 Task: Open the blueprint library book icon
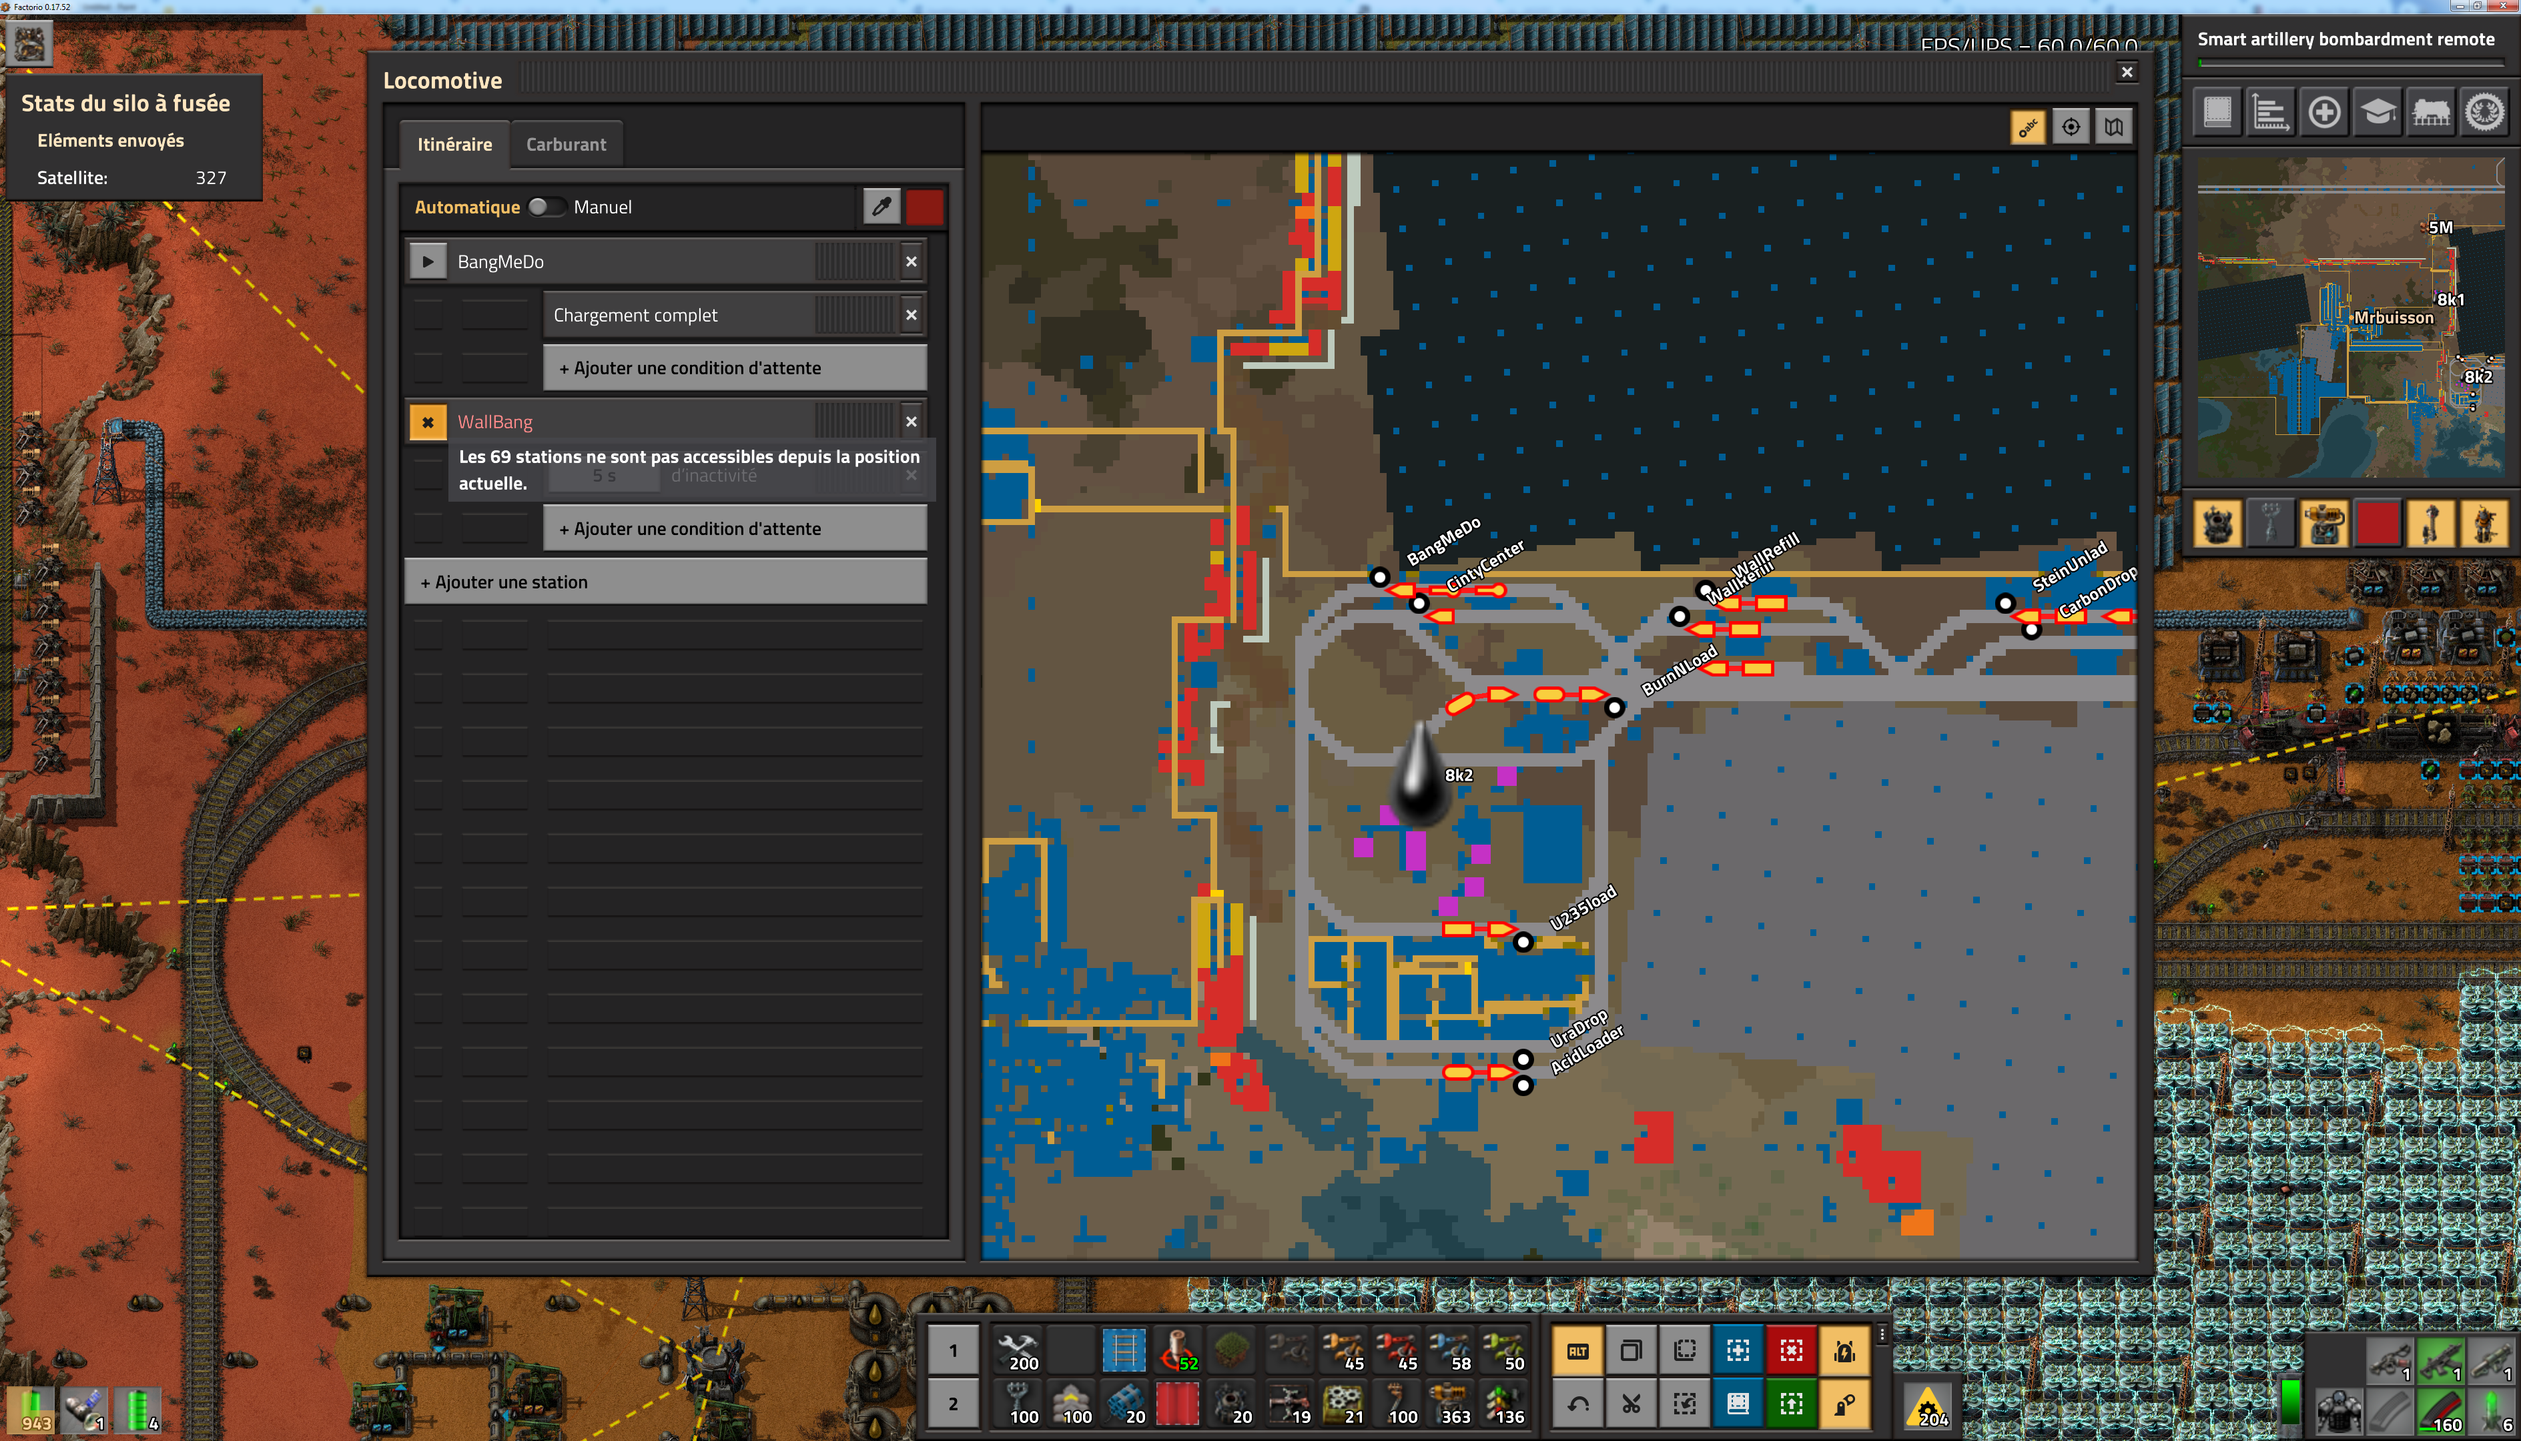click(2217, 112)
